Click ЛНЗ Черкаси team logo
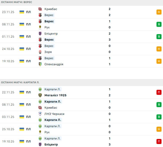The width and height of the screenshot is (163, 147). pos(40,114)
